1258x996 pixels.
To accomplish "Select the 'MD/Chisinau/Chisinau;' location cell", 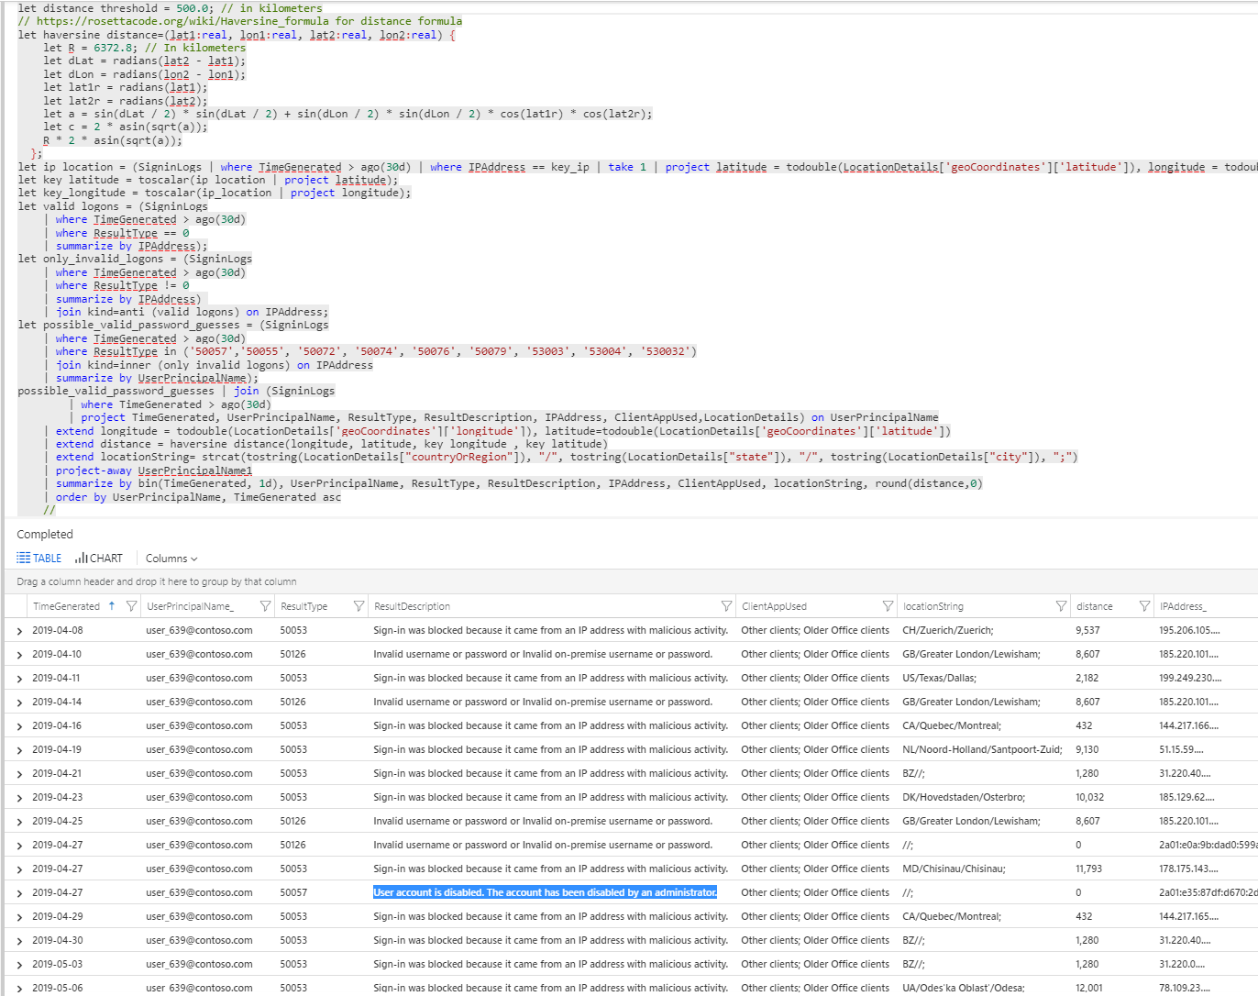I will click(x=954, y=869).
